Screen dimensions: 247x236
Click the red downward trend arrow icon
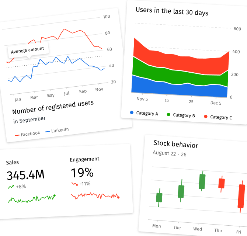75,184
